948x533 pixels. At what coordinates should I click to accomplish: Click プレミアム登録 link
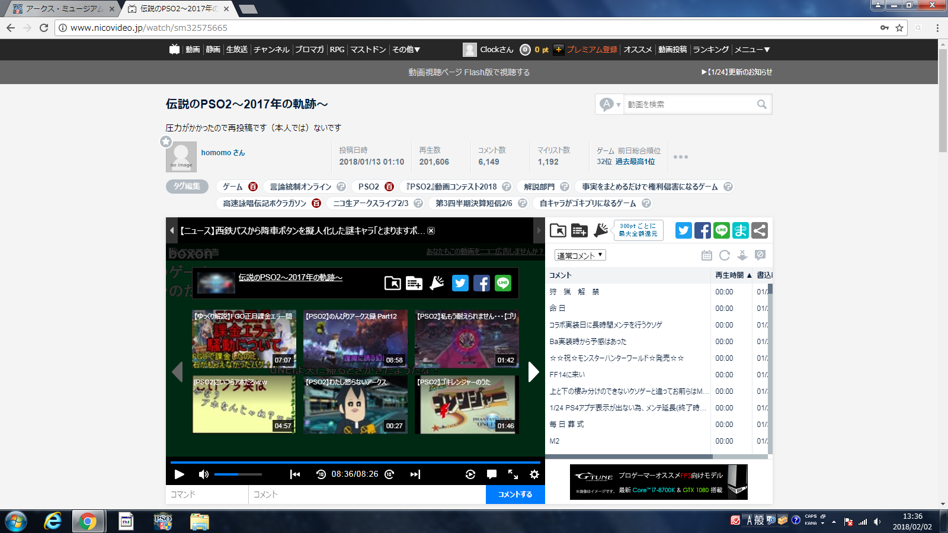[592, 50]
